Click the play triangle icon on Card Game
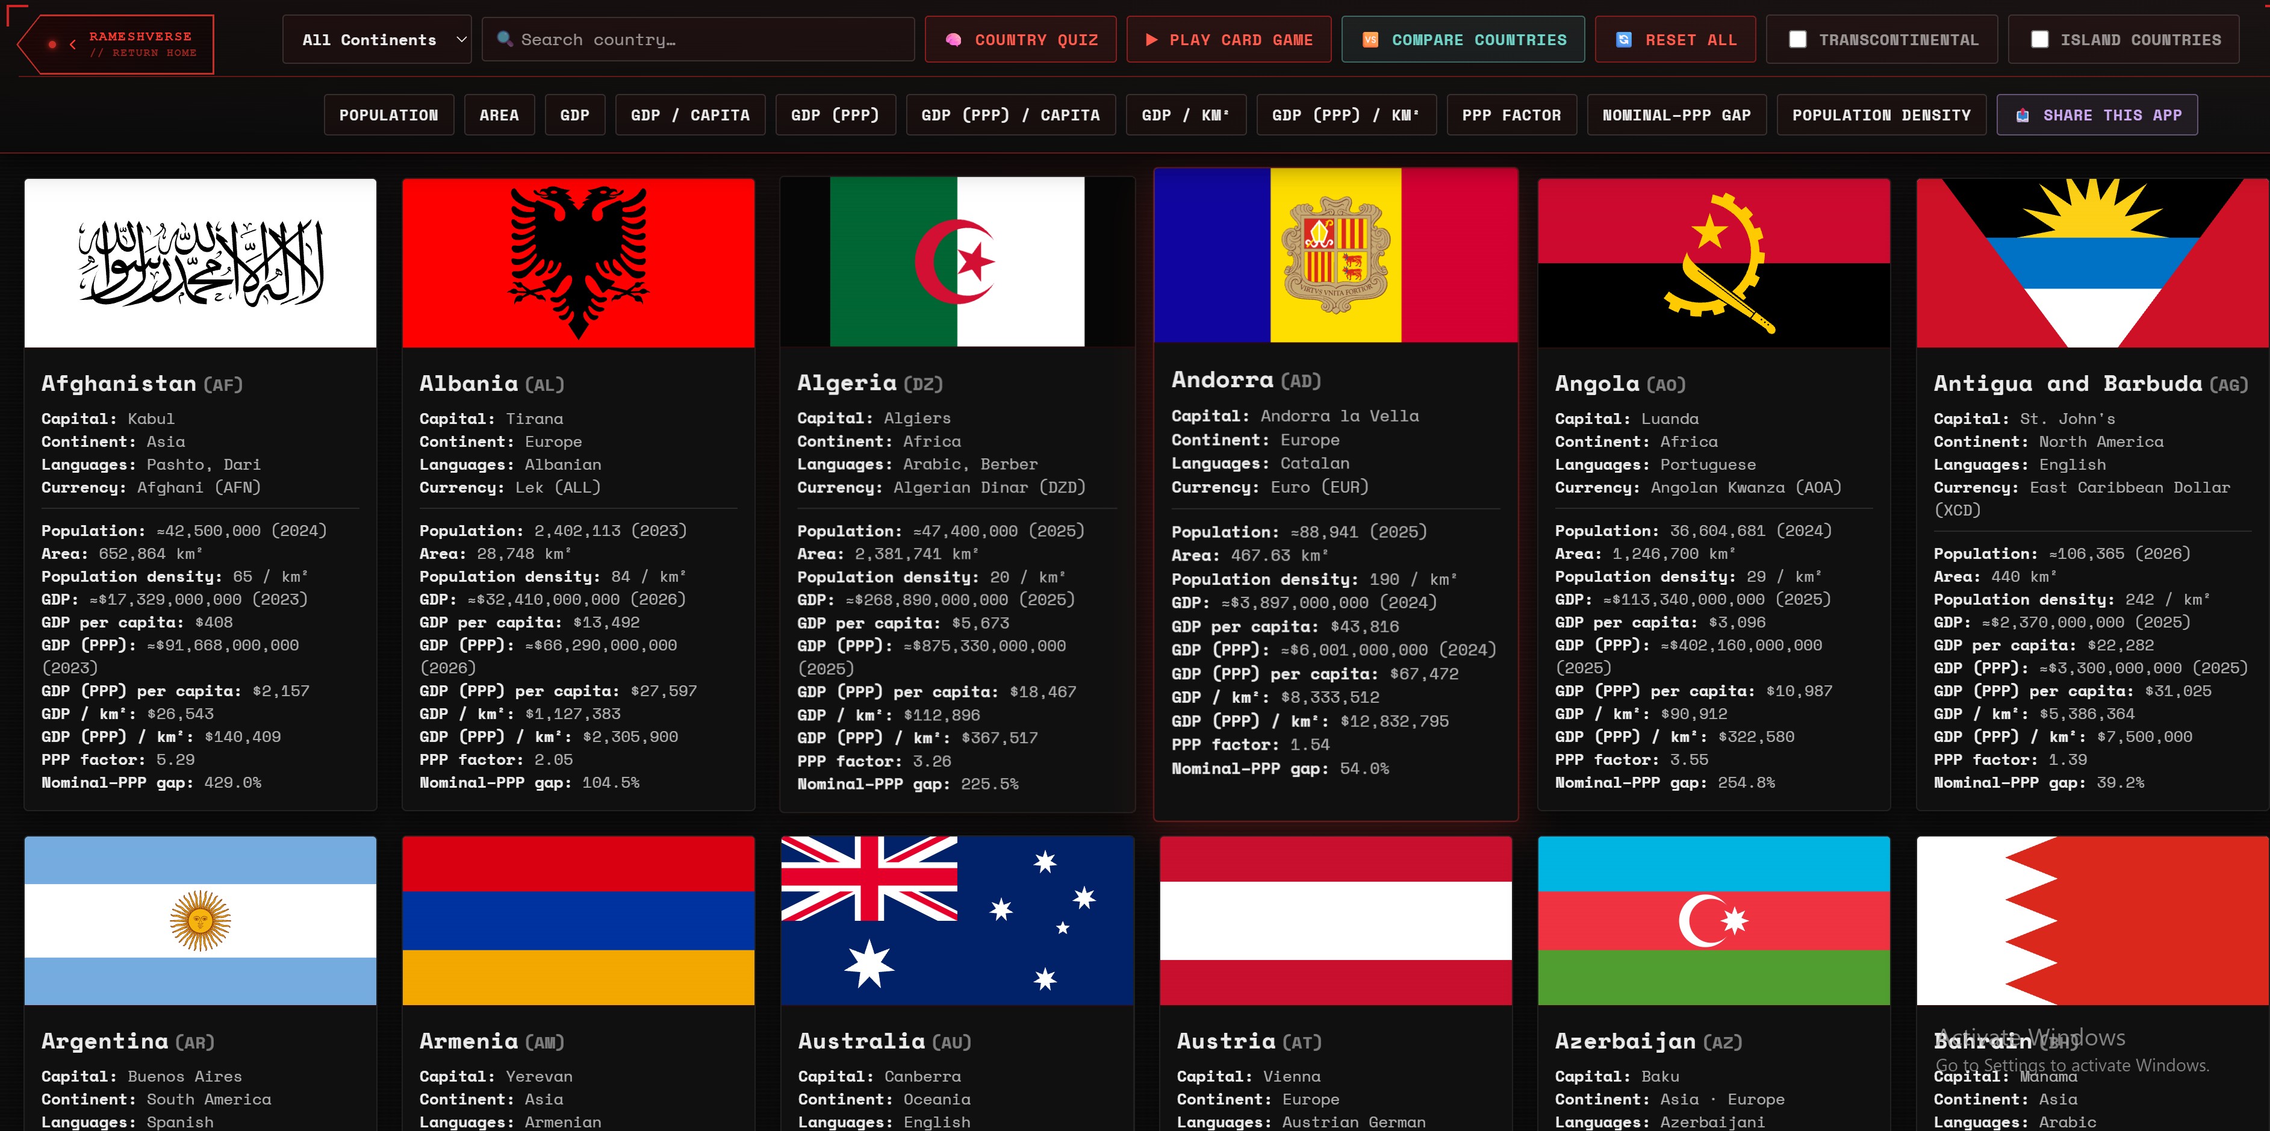This screenshot has height=1131, width=2270. pos(1151,40)
